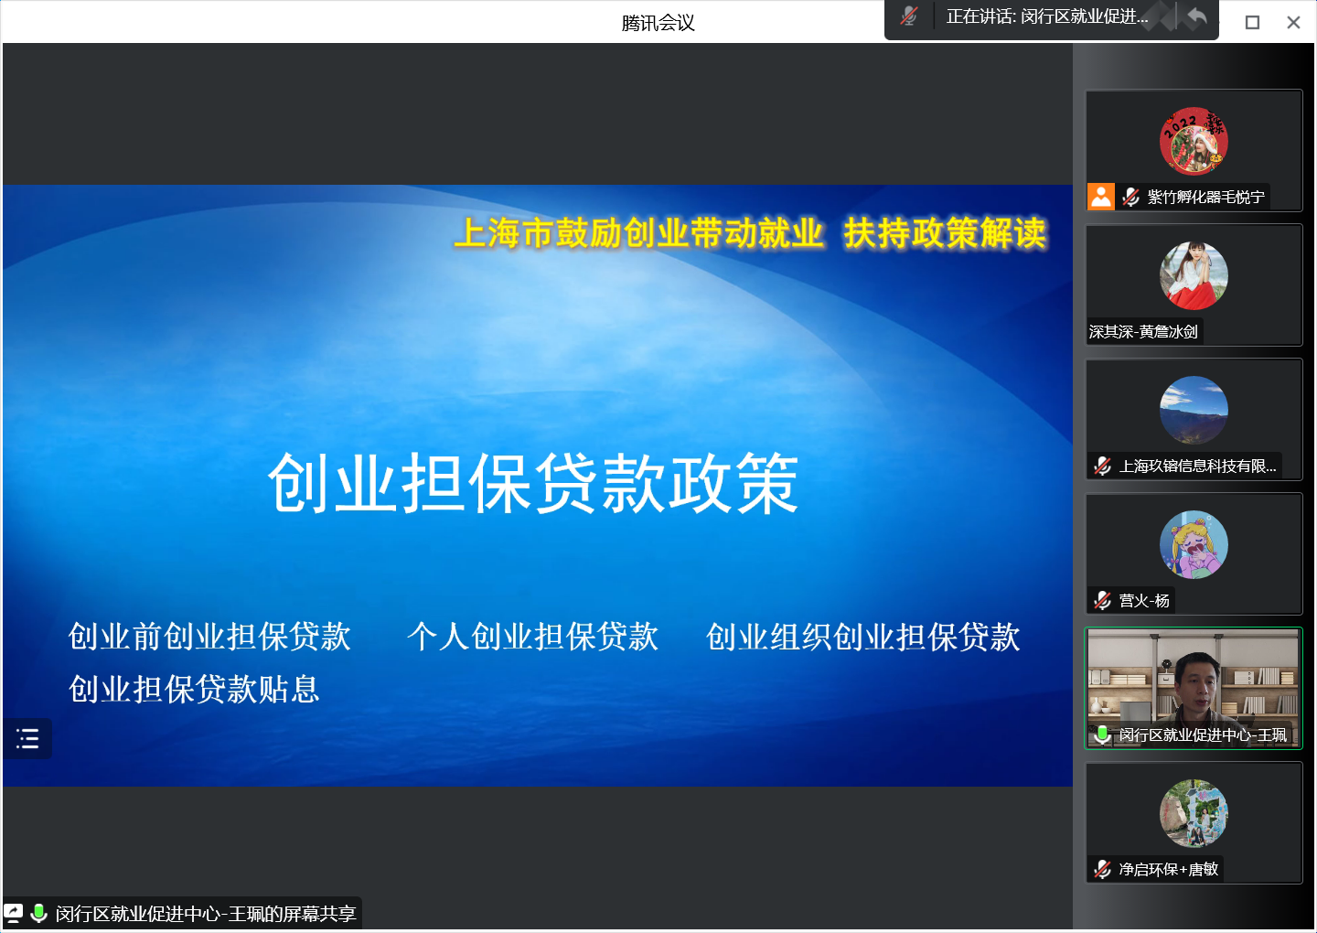The width and height of the screenshot is (1317, 933).
Task: Toggle the muted microphone in top bar
Action: tap(908, 16)
